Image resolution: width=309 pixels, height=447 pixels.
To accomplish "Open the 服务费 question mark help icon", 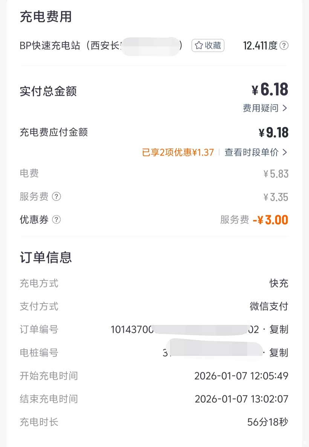I will click(x=56, y=197).
